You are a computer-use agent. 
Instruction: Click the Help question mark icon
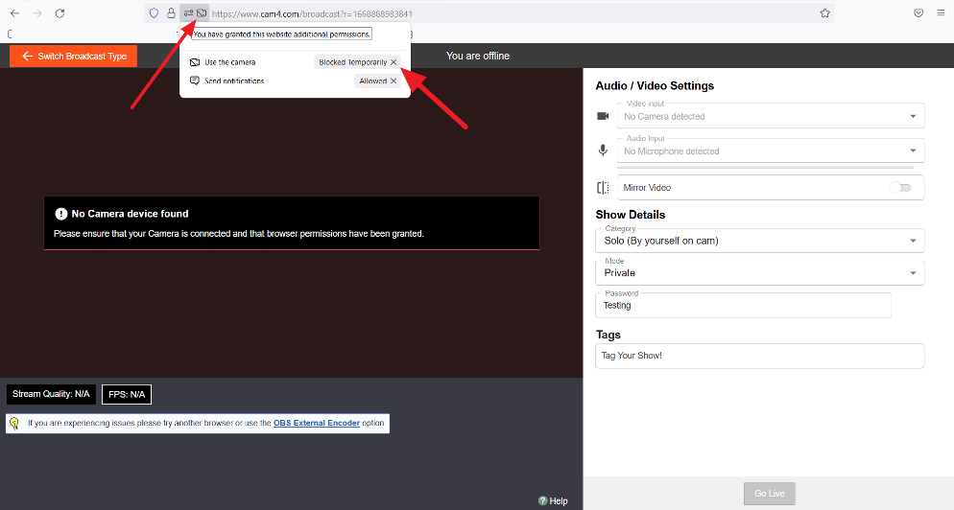543,500
